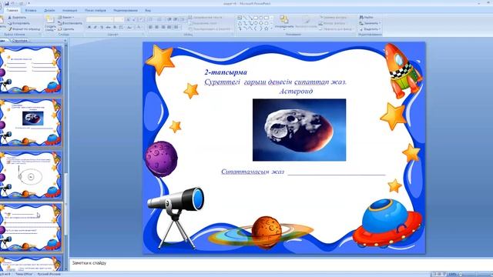This screenshot has width=493, height=277.
Task: Select the star shape in shapes gallery
Action: click(266, 28)
